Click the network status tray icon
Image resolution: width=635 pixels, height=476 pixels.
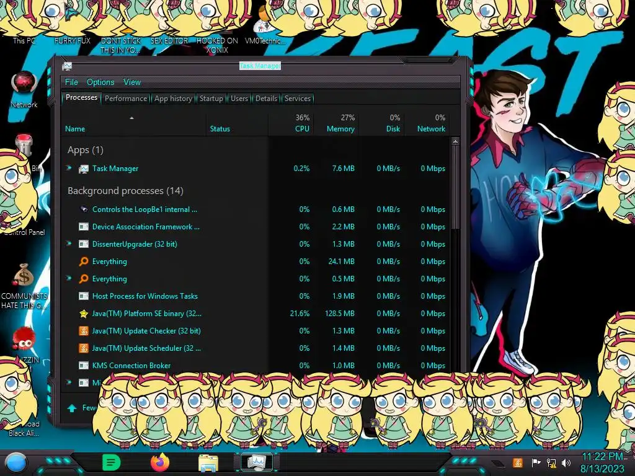551,462
